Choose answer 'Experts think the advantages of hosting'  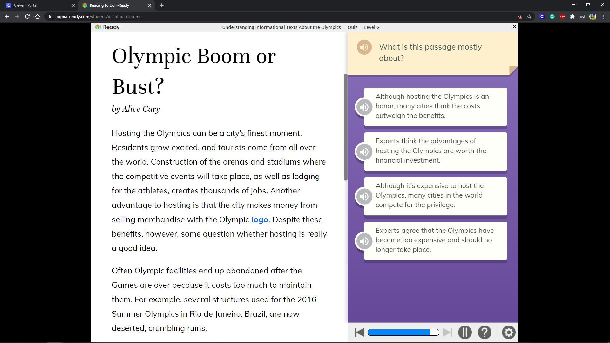coord(435,151)
